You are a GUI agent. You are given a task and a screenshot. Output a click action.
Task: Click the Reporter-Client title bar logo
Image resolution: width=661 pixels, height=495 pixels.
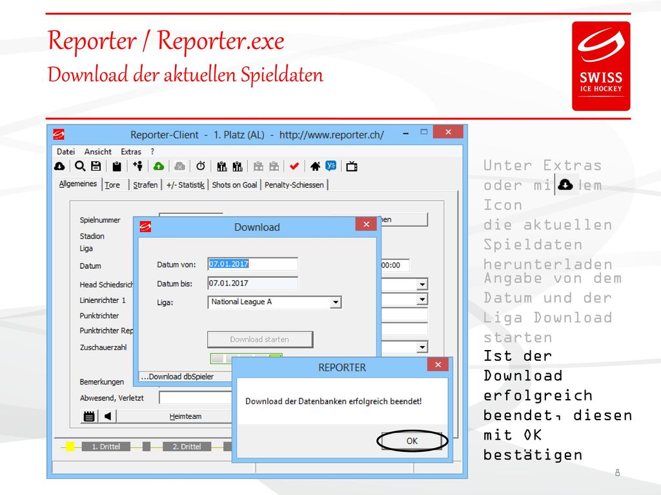coord(59,134)
